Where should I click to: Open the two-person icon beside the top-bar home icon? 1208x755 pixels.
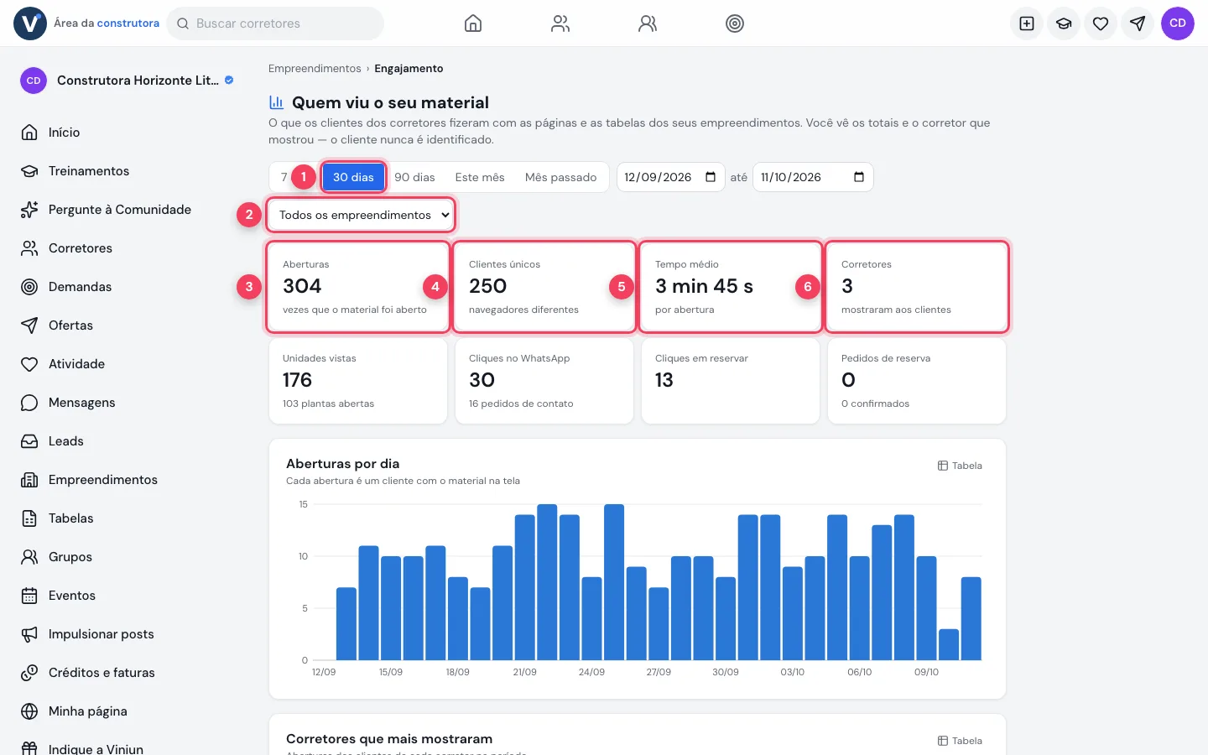pyautogui.click(x=560, y=23)
